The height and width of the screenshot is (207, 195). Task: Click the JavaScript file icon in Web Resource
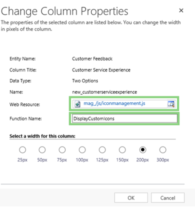pyautogui.click(x=77, y=104)
